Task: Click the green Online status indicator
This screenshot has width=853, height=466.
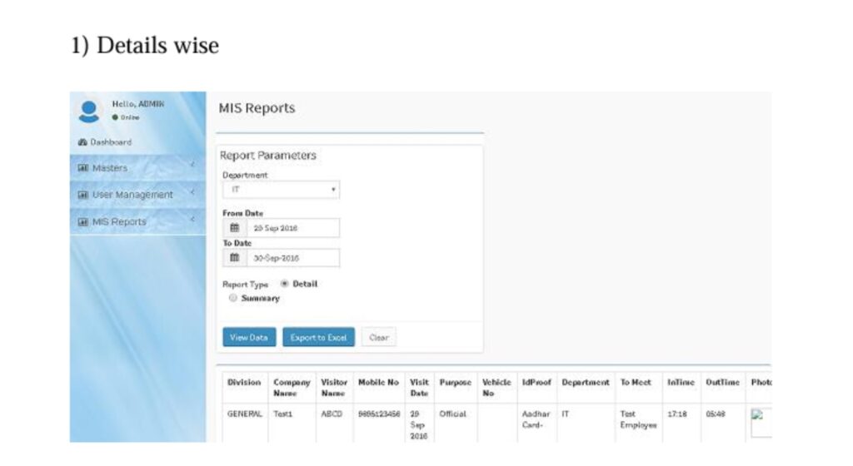Action: (x=116, y=118)
